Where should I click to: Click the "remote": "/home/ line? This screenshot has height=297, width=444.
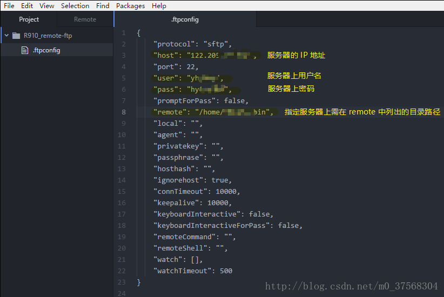click(x=213, y=112)
